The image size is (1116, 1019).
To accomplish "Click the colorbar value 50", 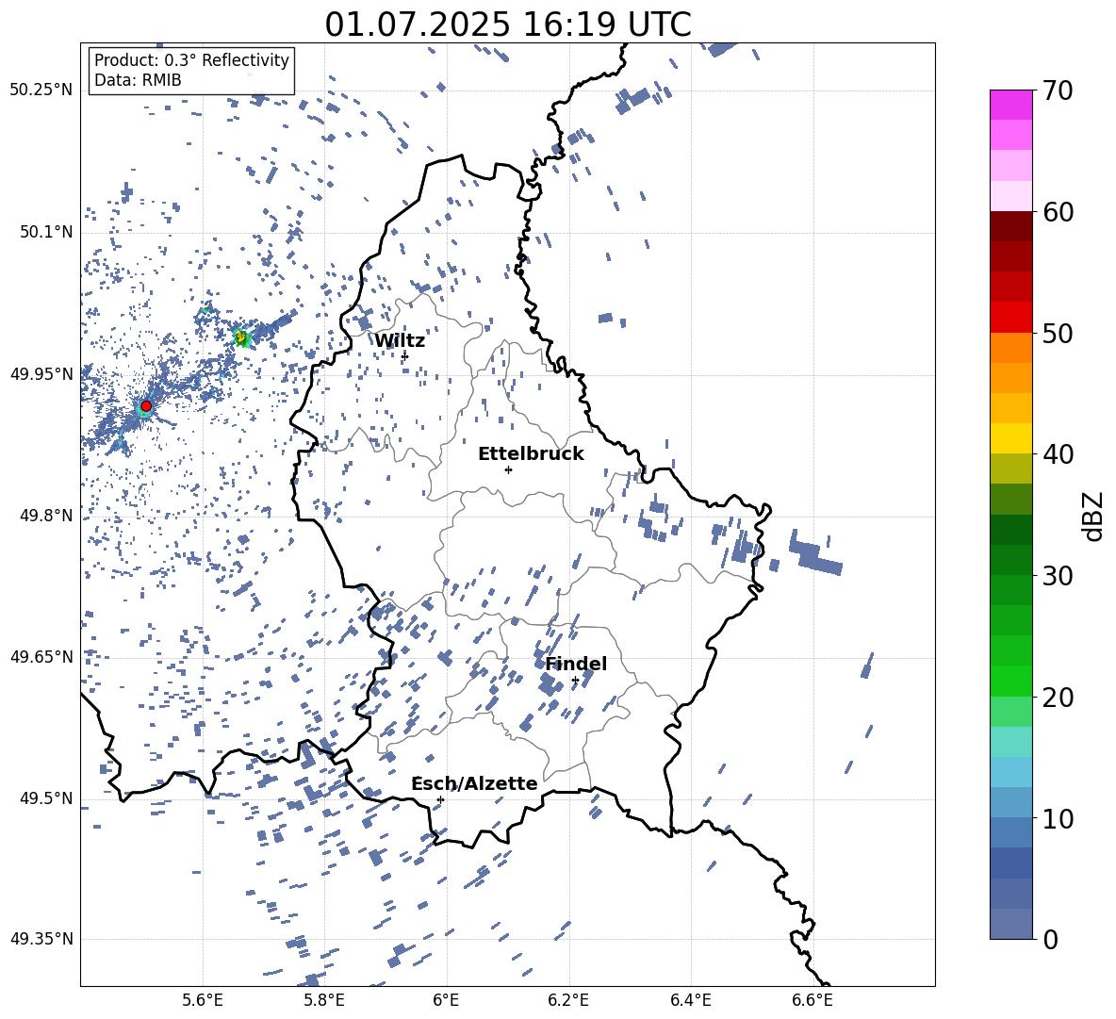I will click(1058, 333).
